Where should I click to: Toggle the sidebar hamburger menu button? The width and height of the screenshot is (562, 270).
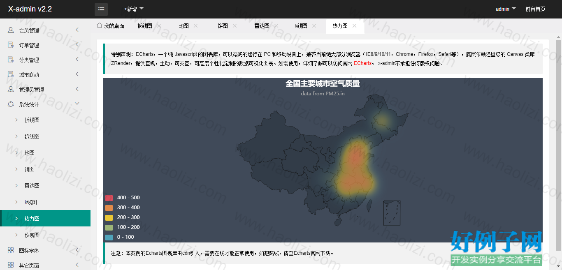pos(101,9)
